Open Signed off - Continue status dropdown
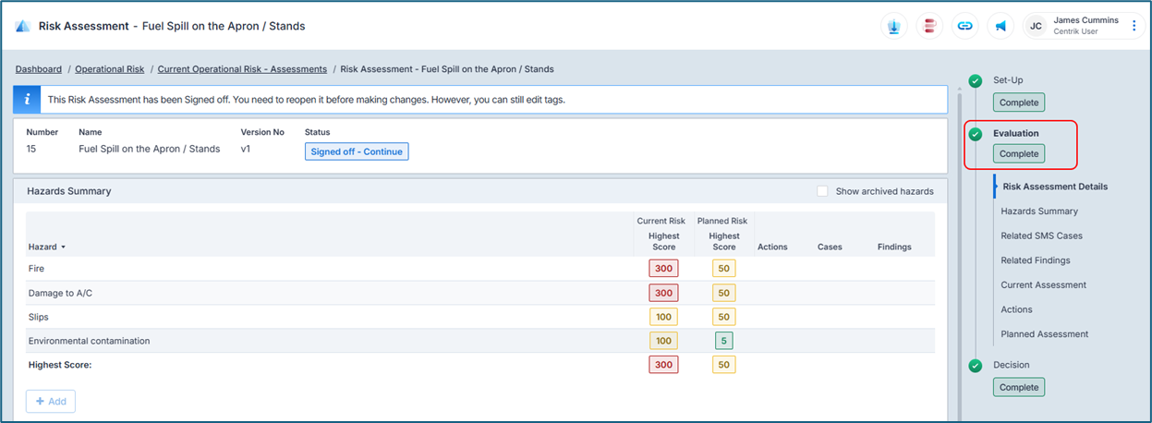This screenshot has height=423, width=1152. (357, 151)
